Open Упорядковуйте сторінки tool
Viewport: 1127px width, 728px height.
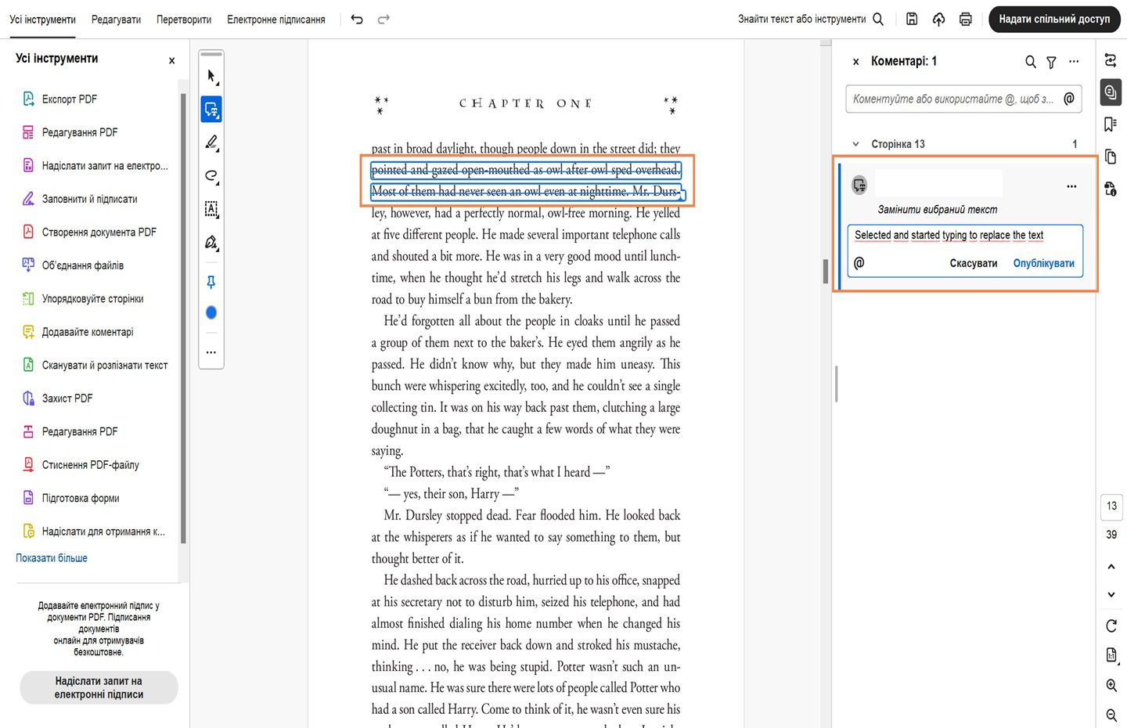tap(94, 299)
